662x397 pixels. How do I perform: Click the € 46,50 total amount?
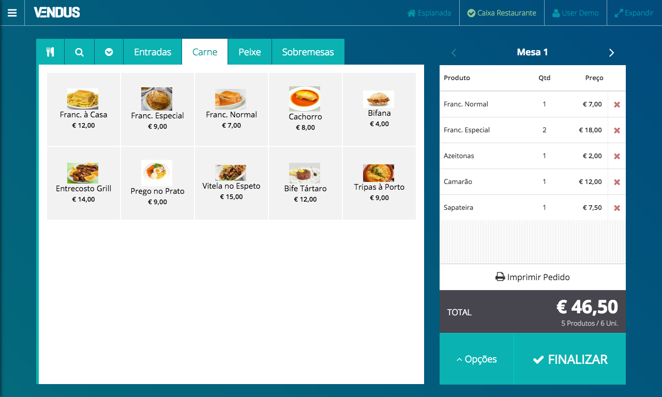(x=587, y=307)
